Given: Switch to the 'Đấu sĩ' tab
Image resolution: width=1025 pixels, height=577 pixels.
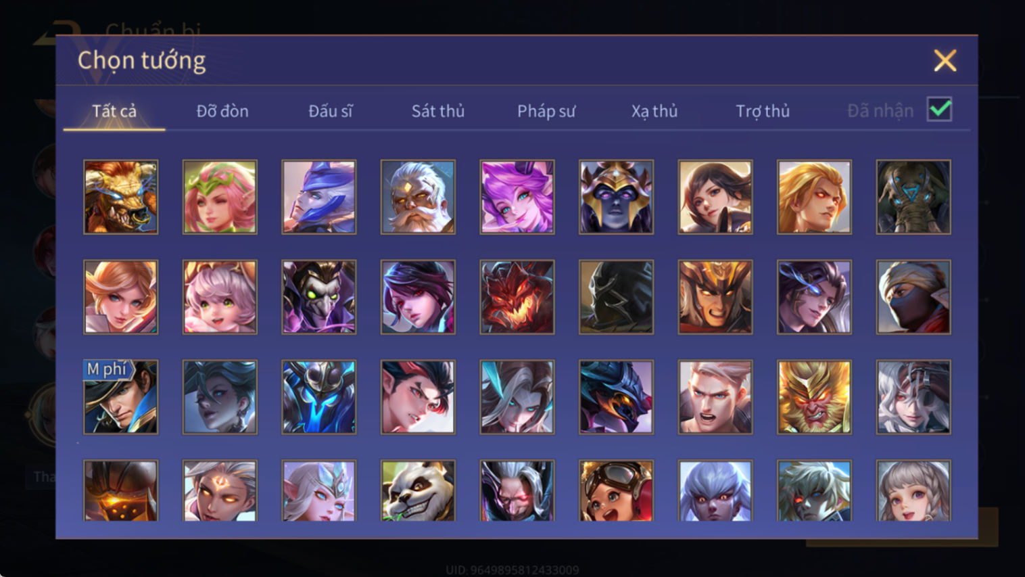Looking at the screenshot, I should [331, 111].
